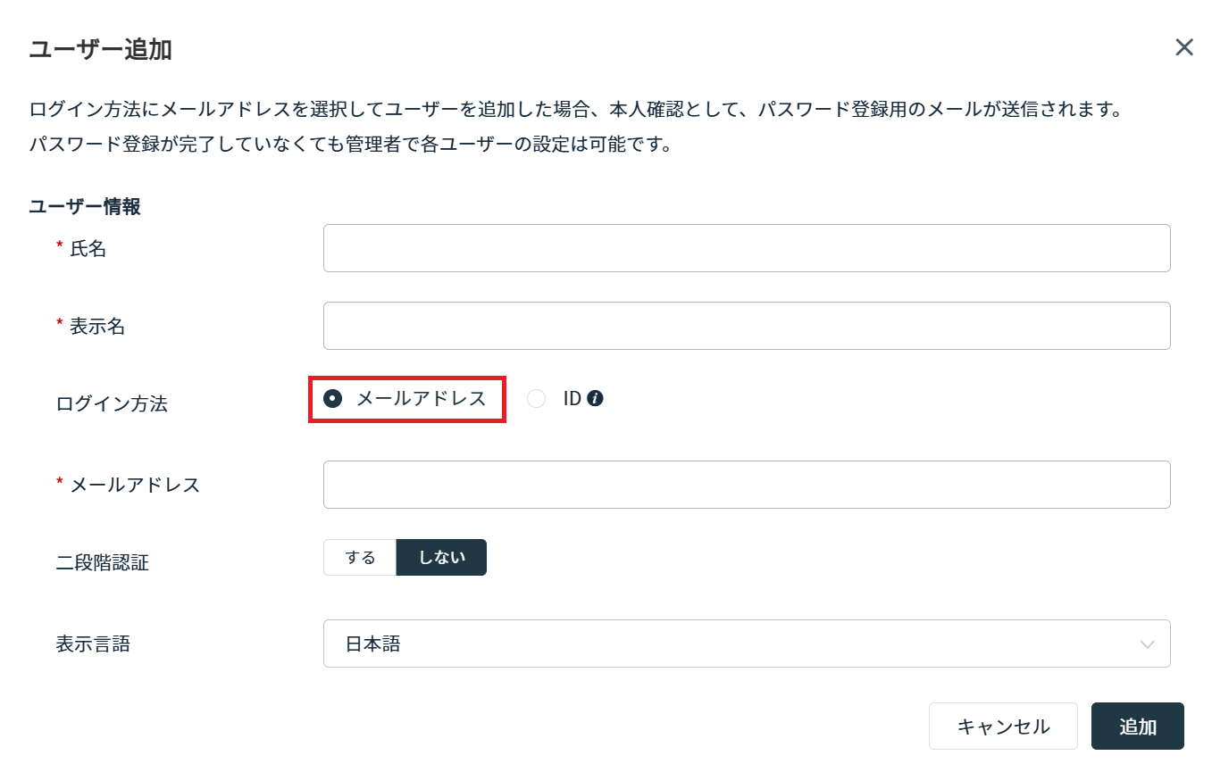Enable two-factor authentication by clicking する
1212x764 pixels.
(360, 557)
